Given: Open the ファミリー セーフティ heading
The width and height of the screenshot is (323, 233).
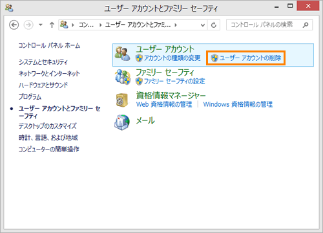Looking at the screenshot, I should click(x=165, y=72).
